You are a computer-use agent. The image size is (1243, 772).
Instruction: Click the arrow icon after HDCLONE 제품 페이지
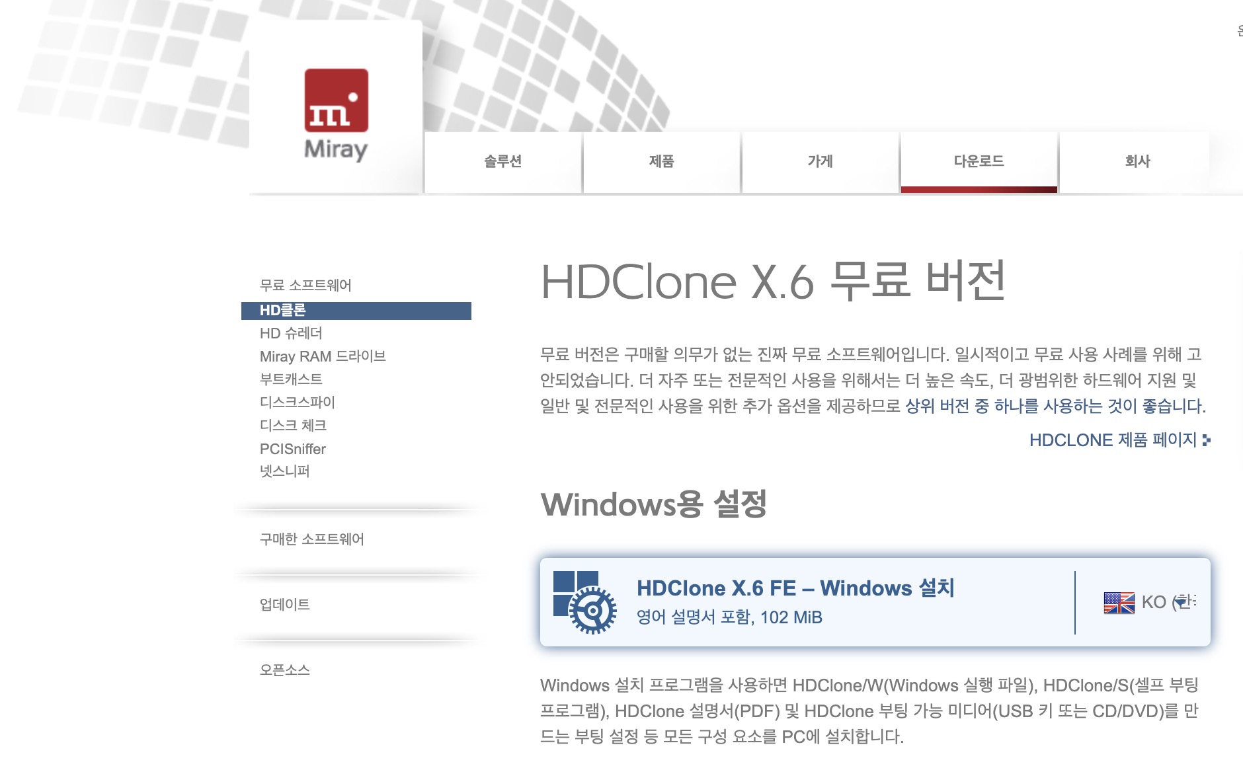pyautogui.click(x=1207, y=440)
